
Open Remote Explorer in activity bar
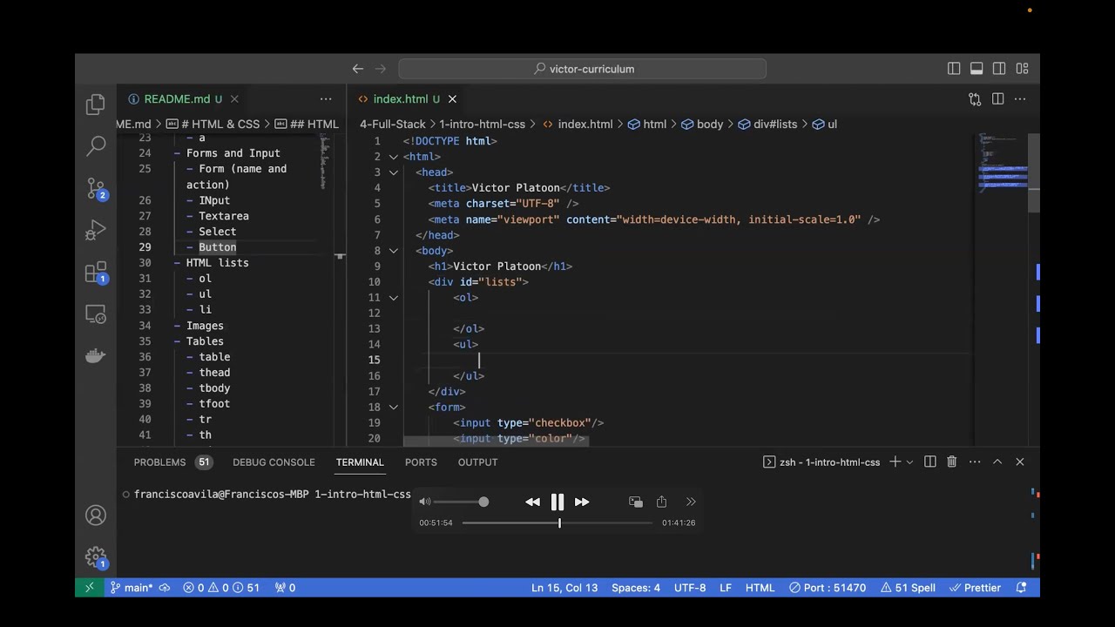(x=96, y=314)
